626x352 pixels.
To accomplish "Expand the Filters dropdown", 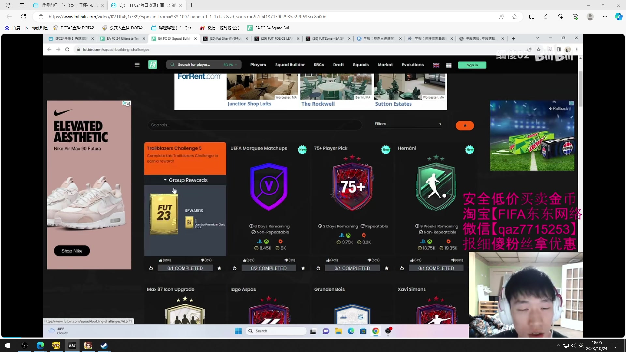I will click(x=408, y=124).
